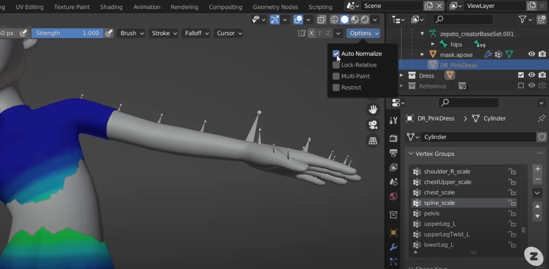Screen dimensions: 549x269
Task: Click the vertex groups list scrollbar
Action: coord(524,230)
